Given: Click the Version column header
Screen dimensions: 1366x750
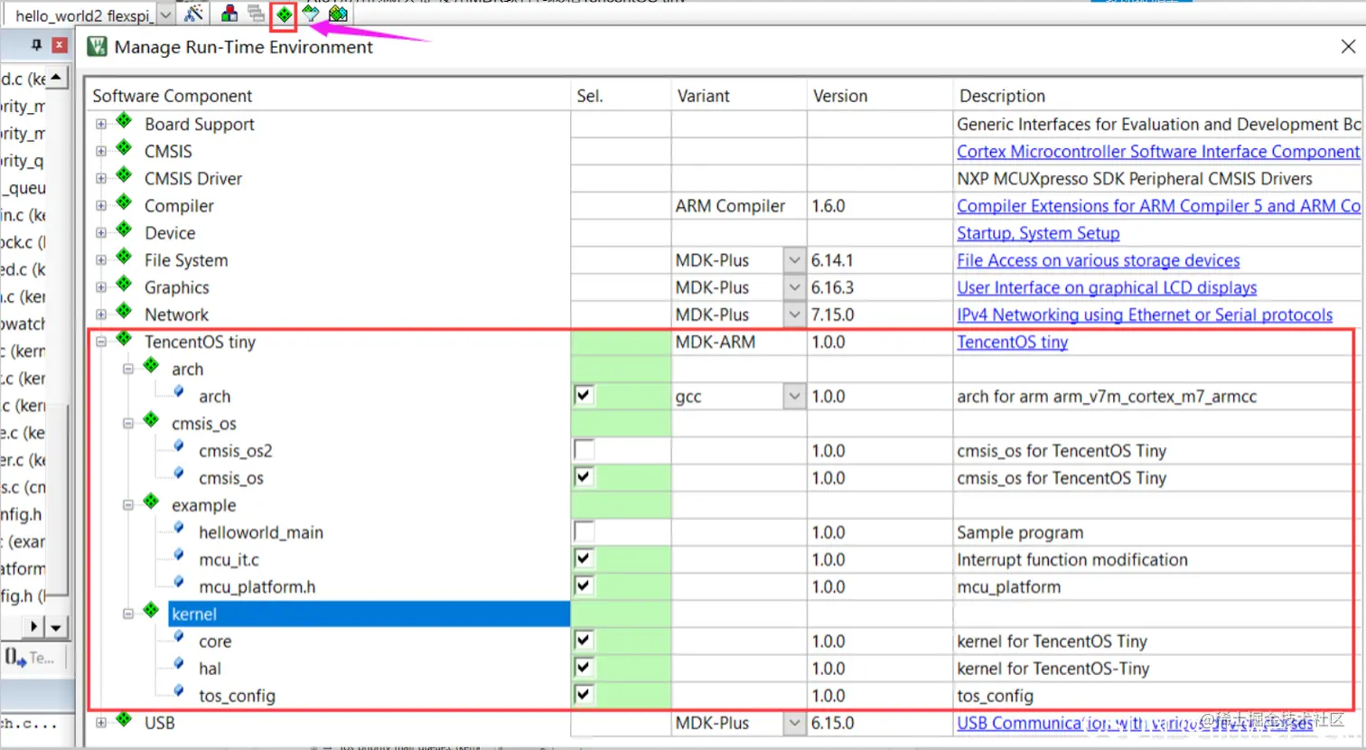Looking at the screenshot, I should point(880,96).
